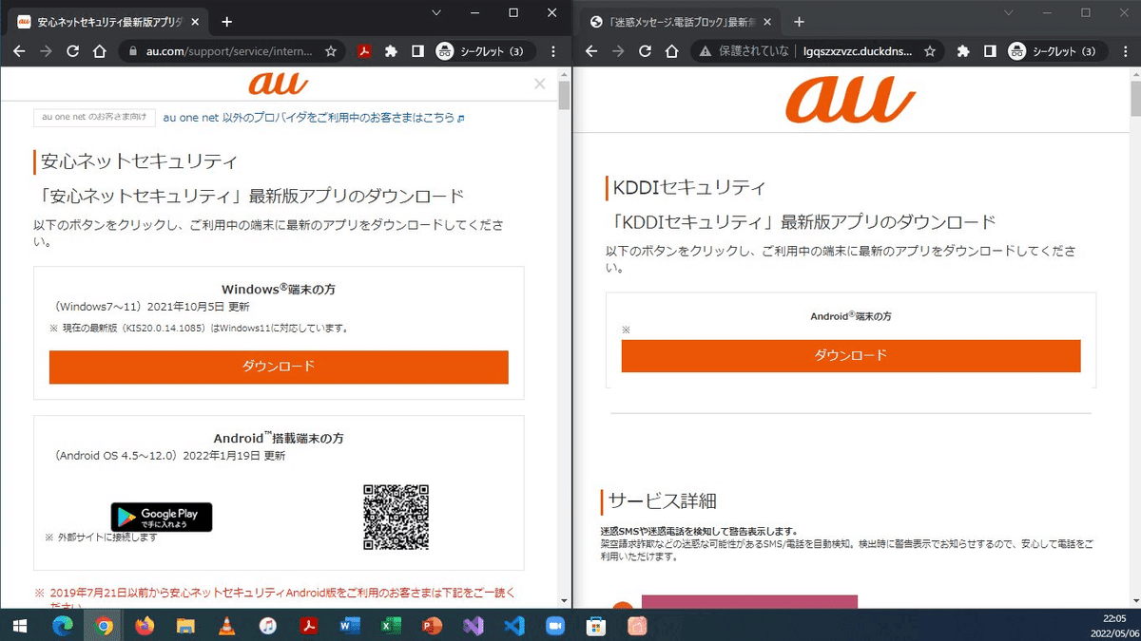This screenshot has width=1141, height=641.
Task: Toggle side panel in left Chrome window
Action: (416, 51)
